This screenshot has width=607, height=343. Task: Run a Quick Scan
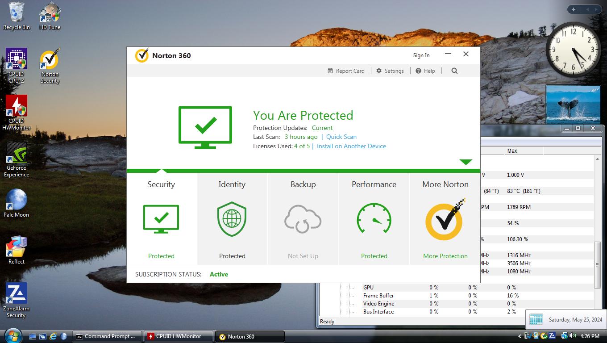[x=341, y=137]
